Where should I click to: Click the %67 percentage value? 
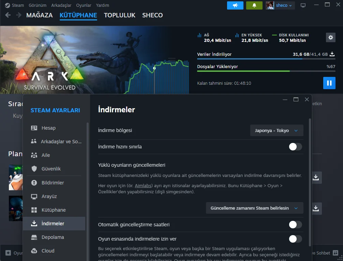click(x=331, y=66)
